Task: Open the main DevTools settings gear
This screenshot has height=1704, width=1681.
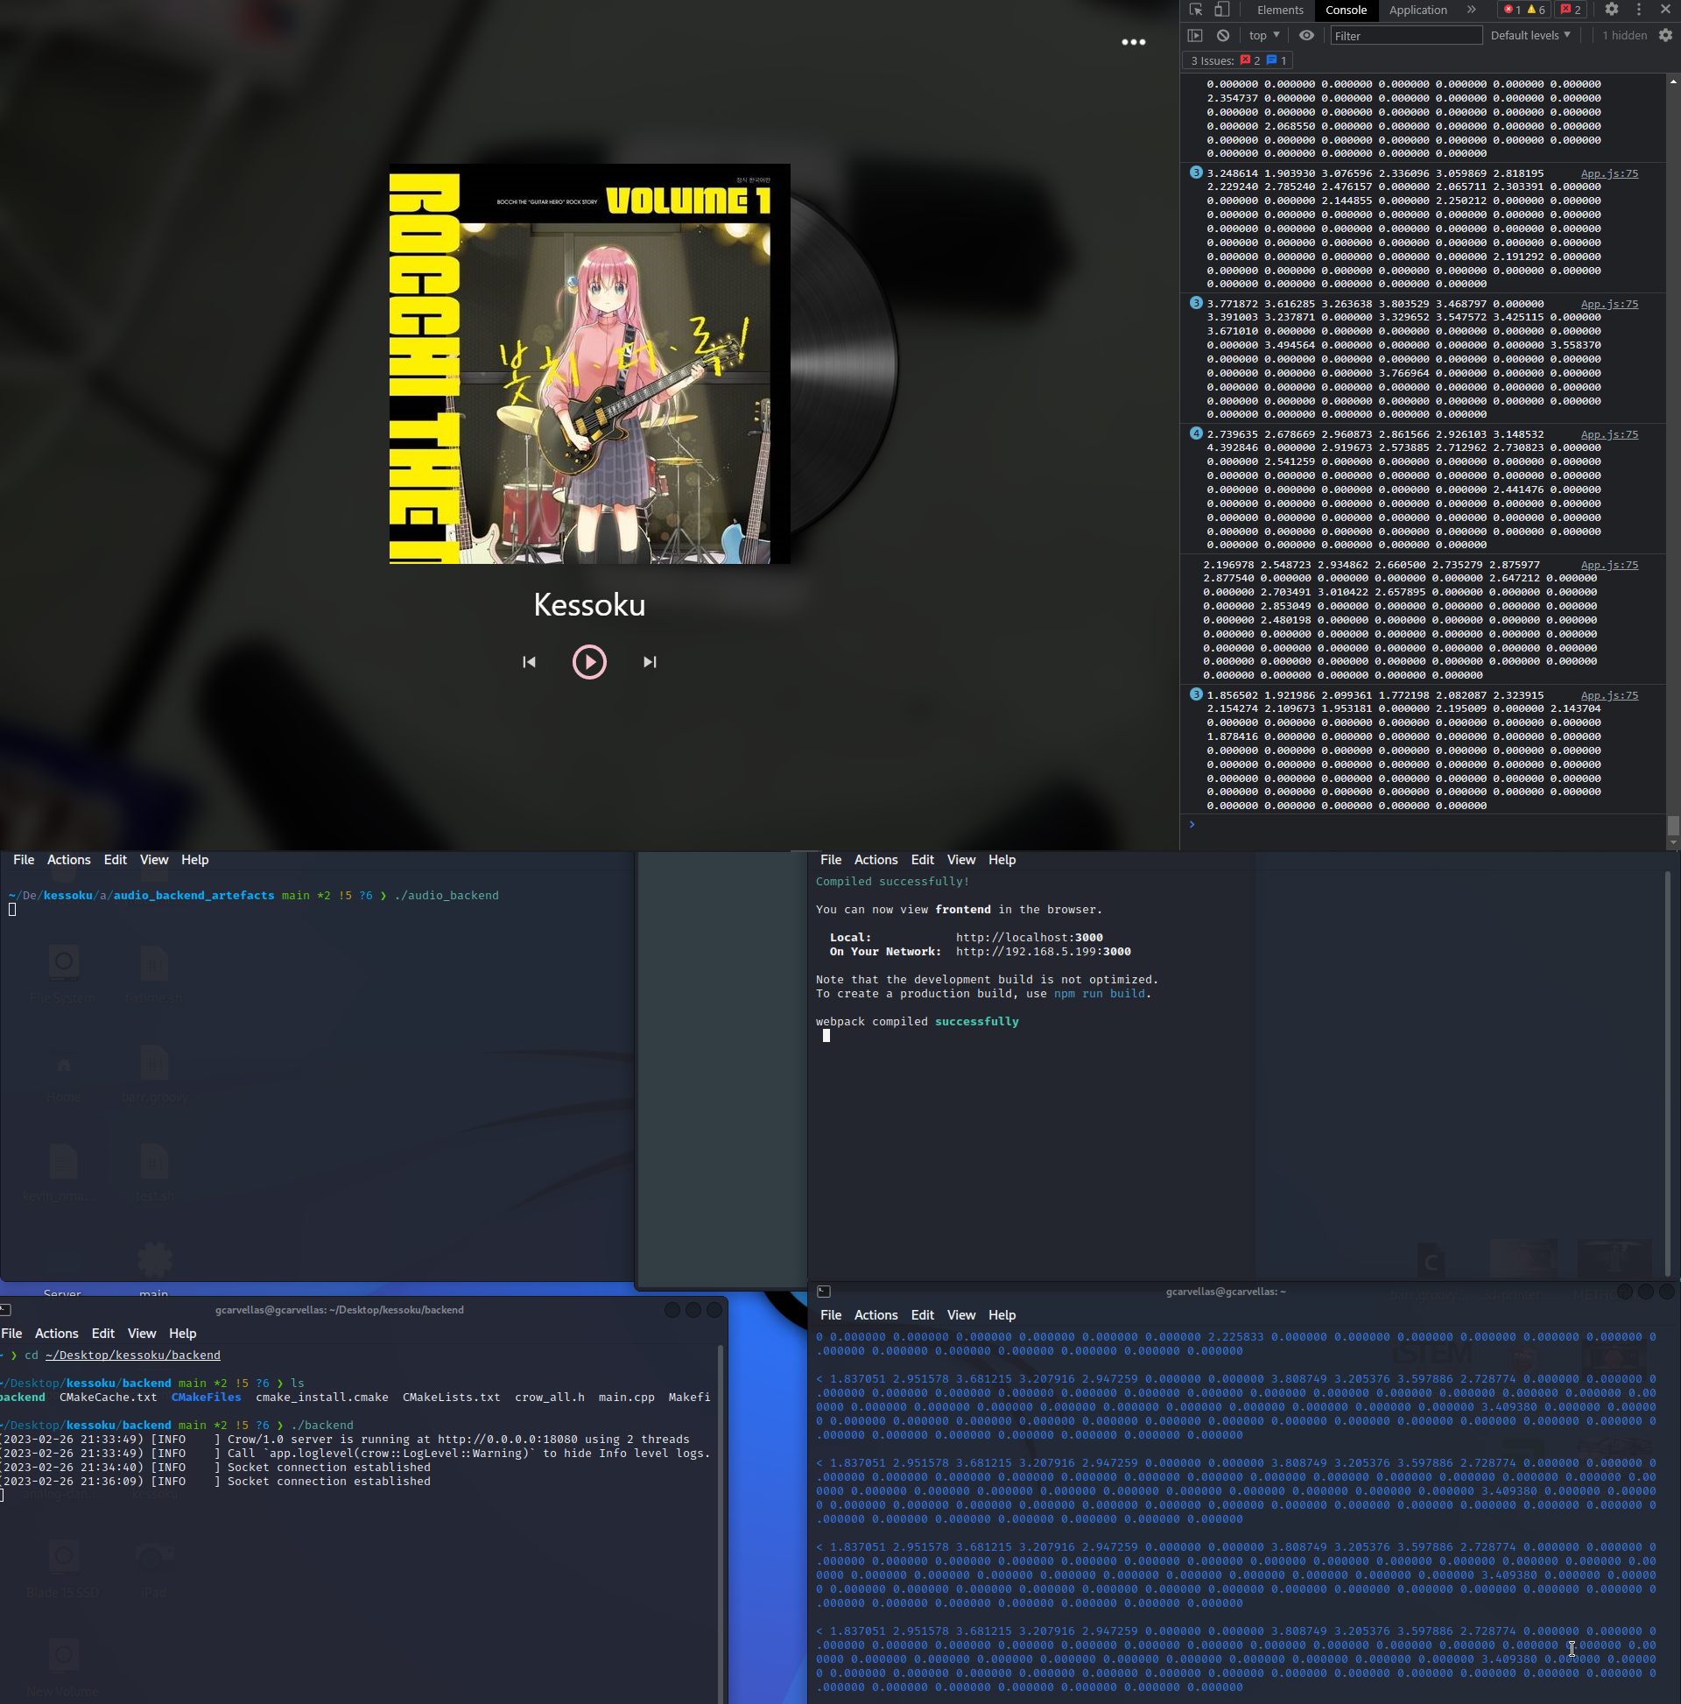Action: point(1611,10)
